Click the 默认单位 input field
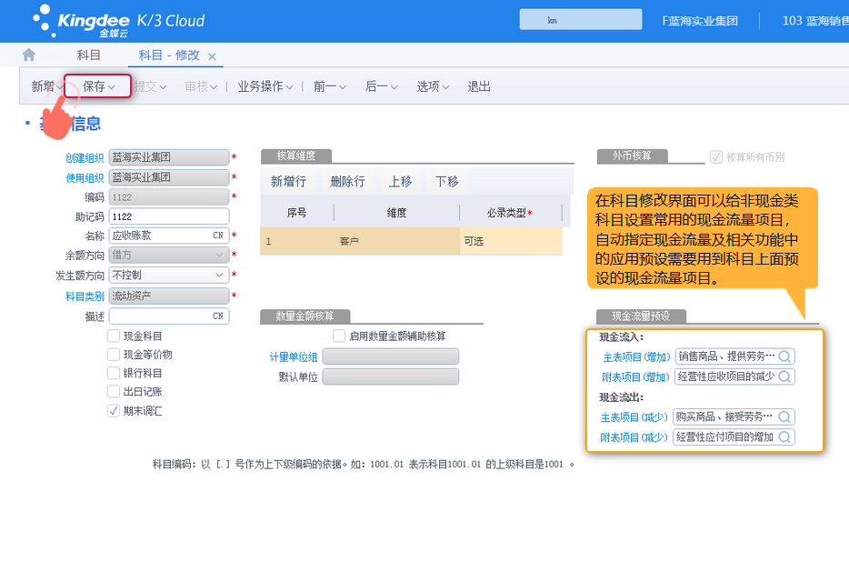The height and width of the screenshot is (582, 849). tap(390, 376)
